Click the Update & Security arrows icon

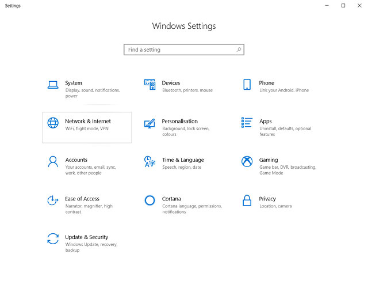pyautogui.click(x=53, y=239)
